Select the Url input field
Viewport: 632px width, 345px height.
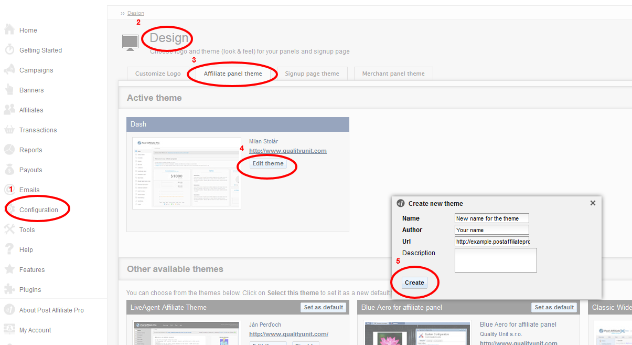pos(492,242)
